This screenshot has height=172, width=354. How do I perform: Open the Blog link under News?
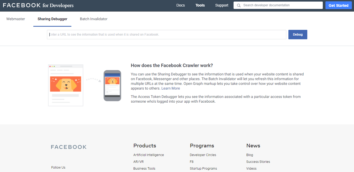coord(250,155)
